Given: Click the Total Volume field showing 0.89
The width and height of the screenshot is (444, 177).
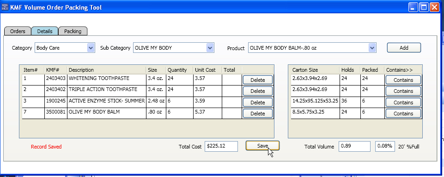Looking at the screenshot, I should tap(354, 146).
